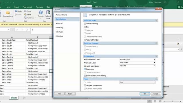Click the formula bar cancel X icon

coord(17,30)
